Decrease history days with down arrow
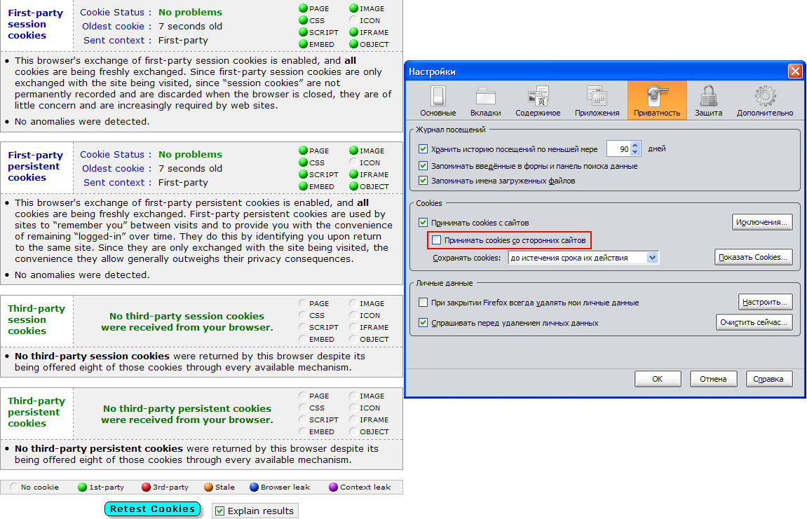The height and width of the screenshot is (519, 807). tap(635, 152)
